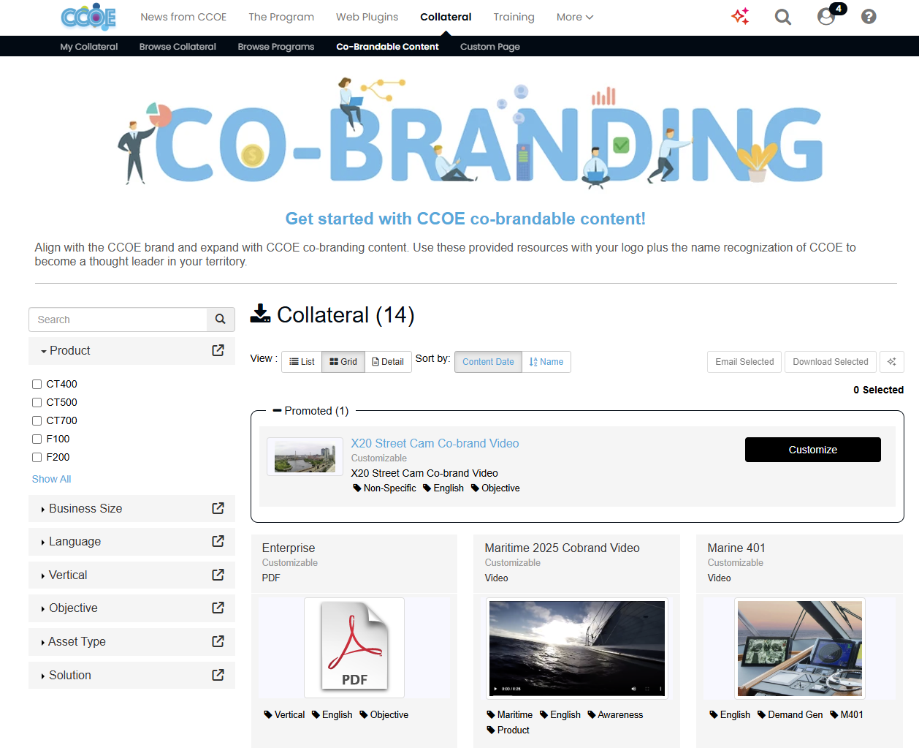Expand the Objective filter
Image resolution: width=919 pixels, height=748 pixels.
pyautogui.click(x=69, y=608)
